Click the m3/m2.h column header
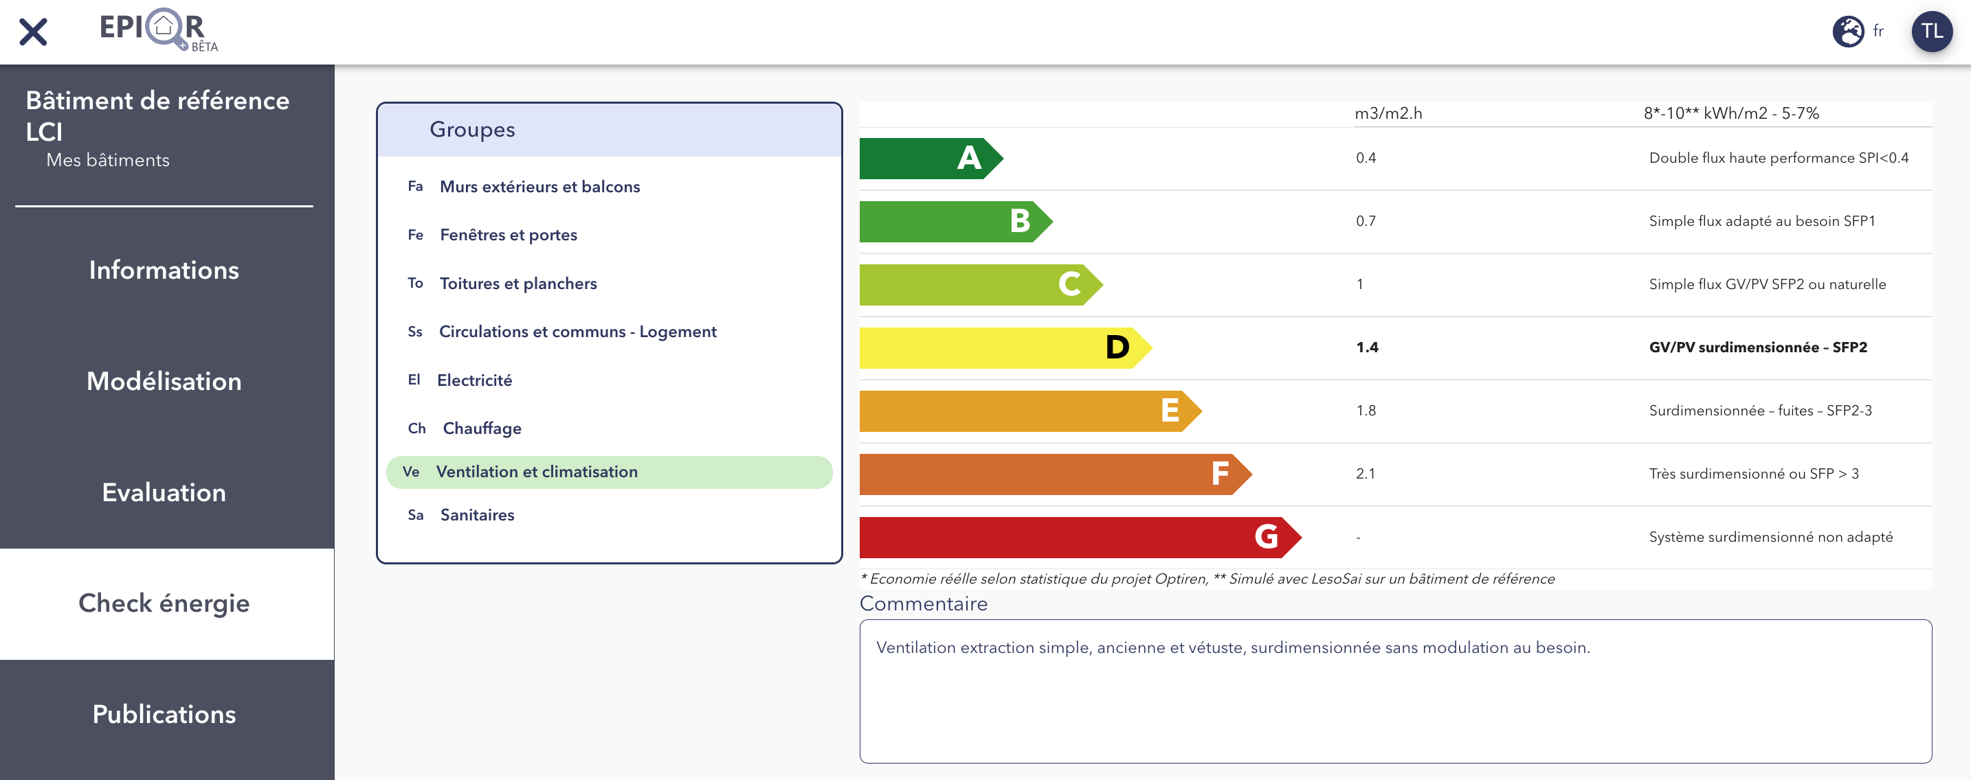The image size is (1971, 780). 1388,114
